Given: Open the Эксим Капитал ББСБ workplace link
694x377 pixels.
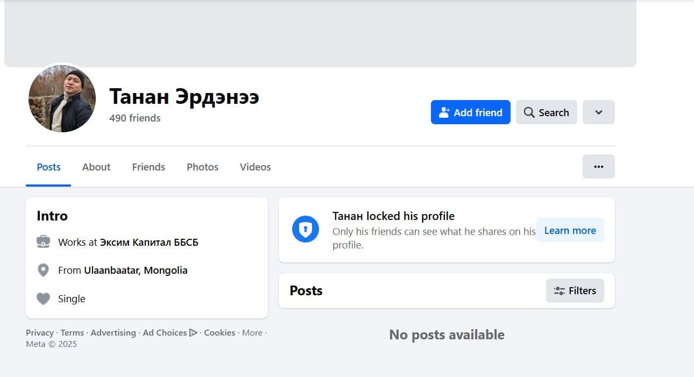Looking at the screenshot, I should point(149,243).
